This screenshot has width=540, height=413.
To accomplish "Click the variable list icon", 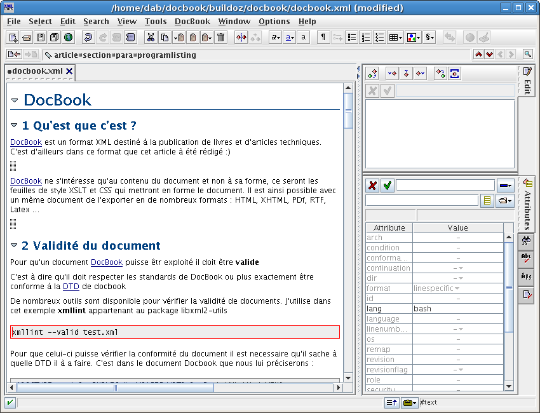I will [x=379, y=37].
